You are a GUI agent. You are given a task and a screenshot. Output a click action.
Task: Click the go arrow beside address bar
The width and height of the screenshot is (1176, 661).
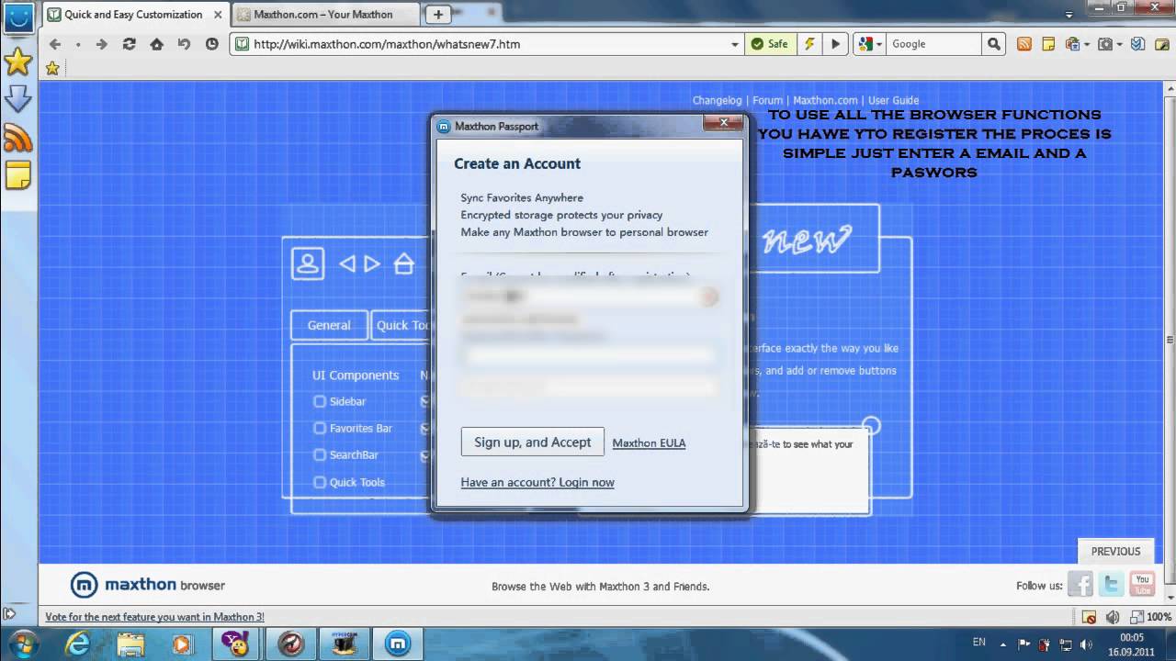coord(835,44)
